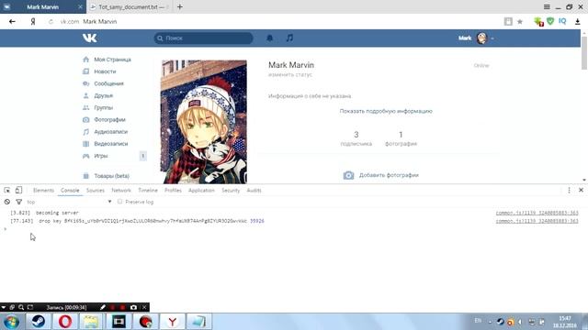The image size is (588, 330).
Task: Switch to the Network tab
Action: (121, 191)
